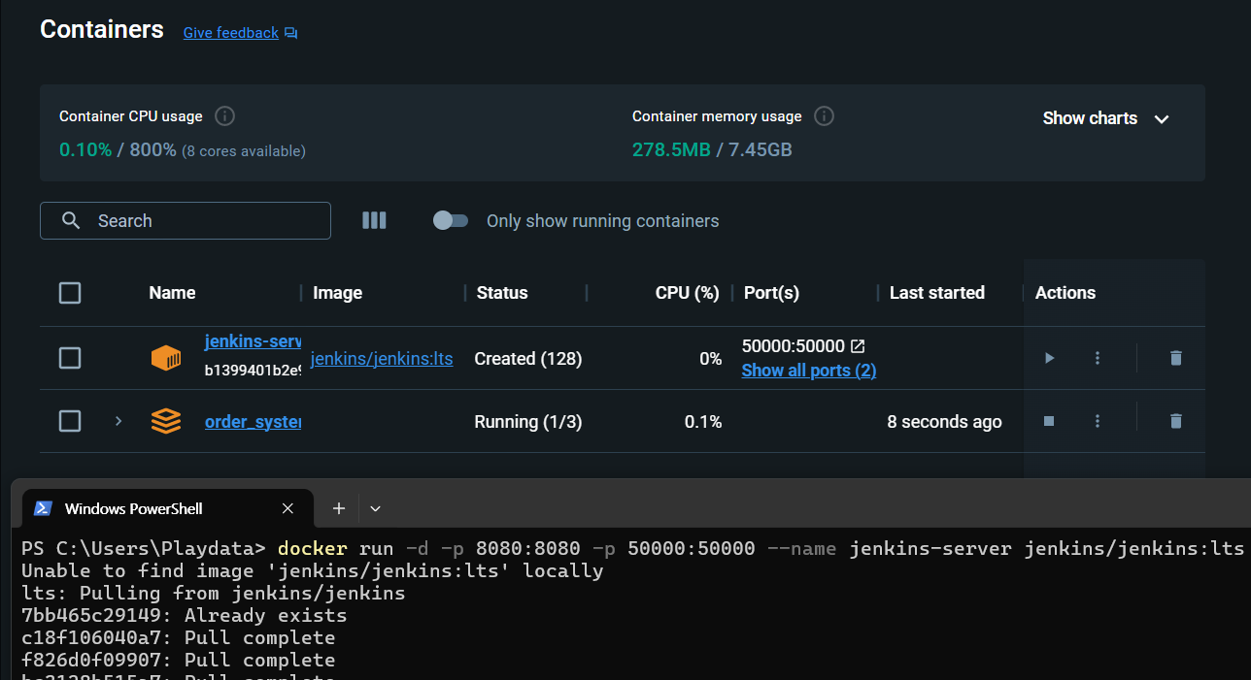Sort table by CPU (%) column header
This screenshot has height=680, width=1251.
click(687, 293)
